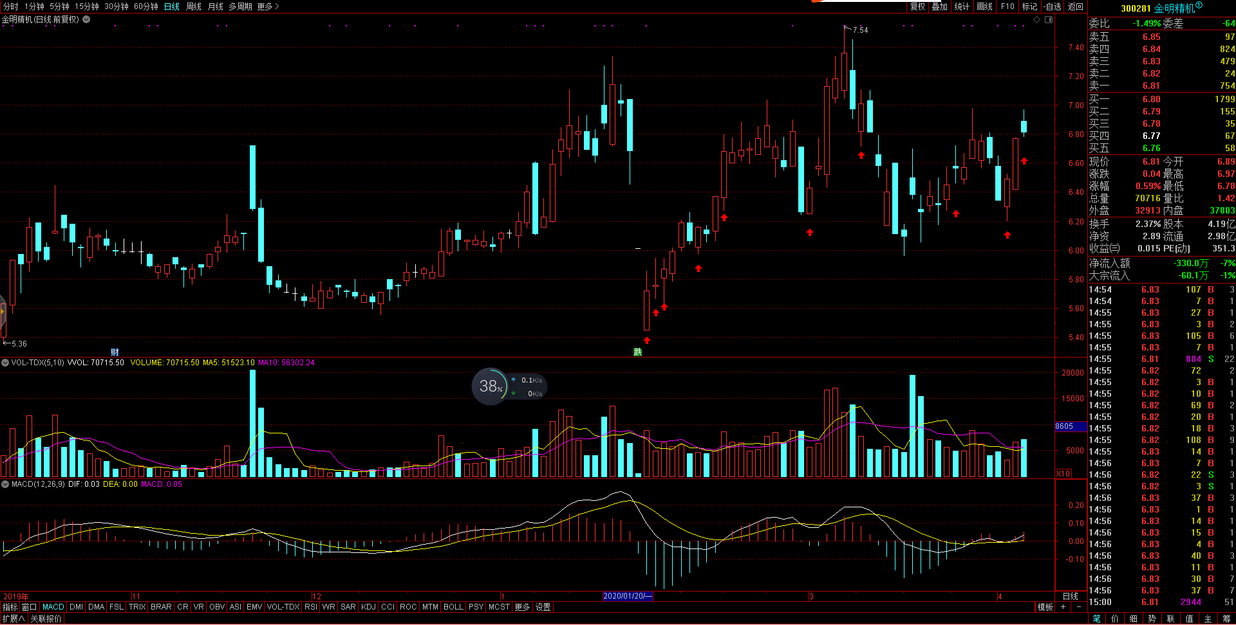Viewport: 1236px width, 625px height.
Task: Select the KDJ indicator
Action: point(368,607)
